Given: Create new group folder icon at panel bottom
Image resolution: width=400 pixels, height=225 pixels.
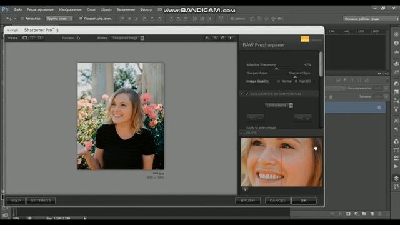Looking at the screenshot, I should [x=364, y=214].
